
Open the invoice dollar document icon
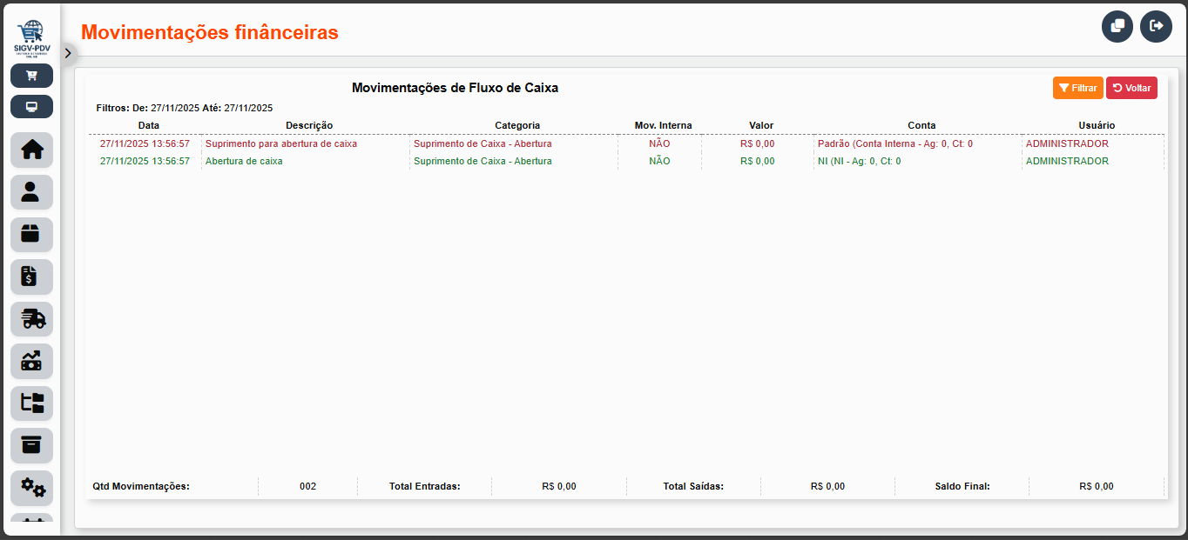point(31,277)
